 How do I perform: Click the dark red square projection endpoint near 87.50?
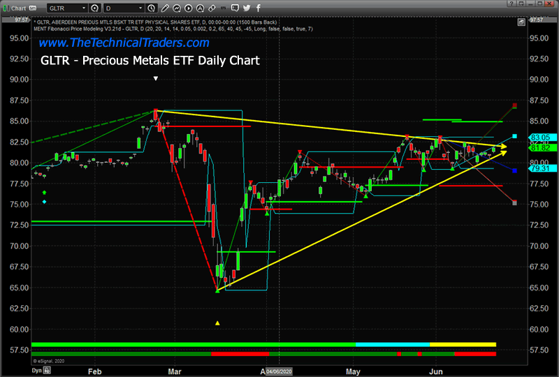(x=515, y=105)
